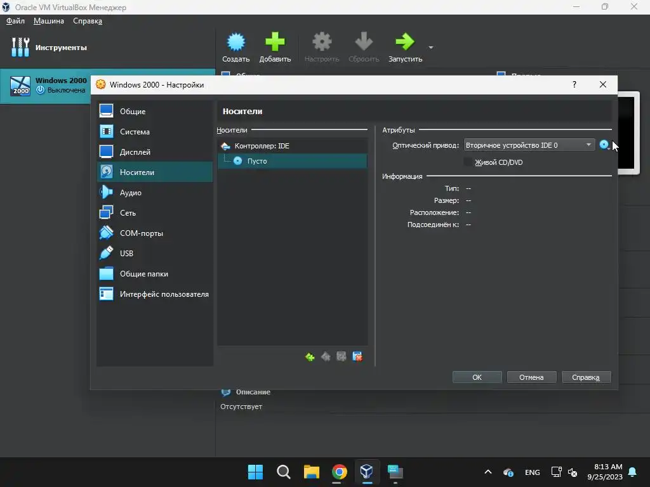Open the Дисплей settings category
Image resolution: width=650 pixels, height=487 pixels.
coord(155,152)
